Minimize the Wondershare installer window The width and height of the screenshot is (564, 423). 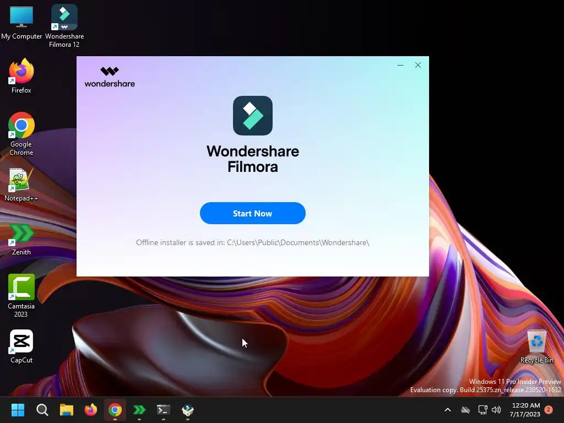point(400,65)
